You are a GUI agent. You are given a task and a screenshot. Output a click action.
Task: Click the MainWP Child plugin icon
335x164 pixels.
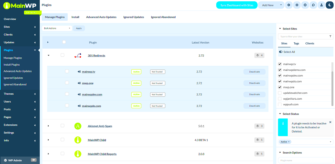pyautogui.click(x=78, y=140)
